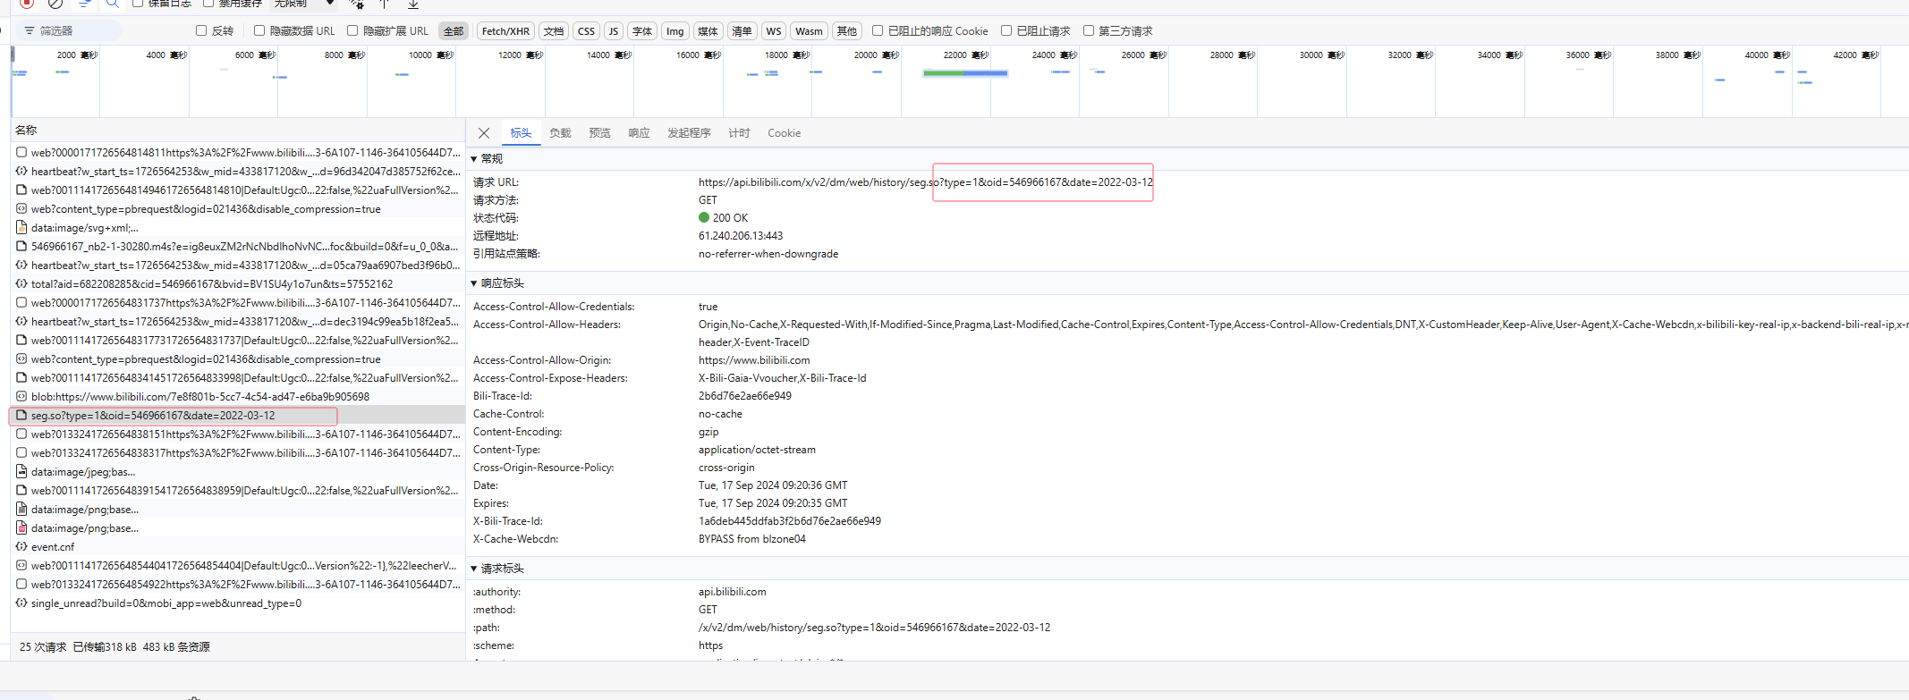The width and height of the screenshot is (1909, 700).
Task: Close the request details panel
Action: pyautogui.click(x=484, y=133)
